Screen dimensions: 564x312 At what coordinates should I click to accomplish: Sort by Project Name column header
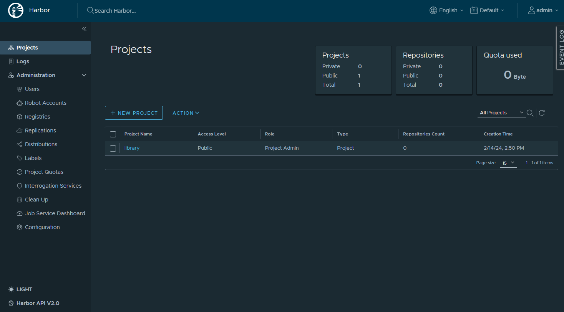tap(138, 134)
